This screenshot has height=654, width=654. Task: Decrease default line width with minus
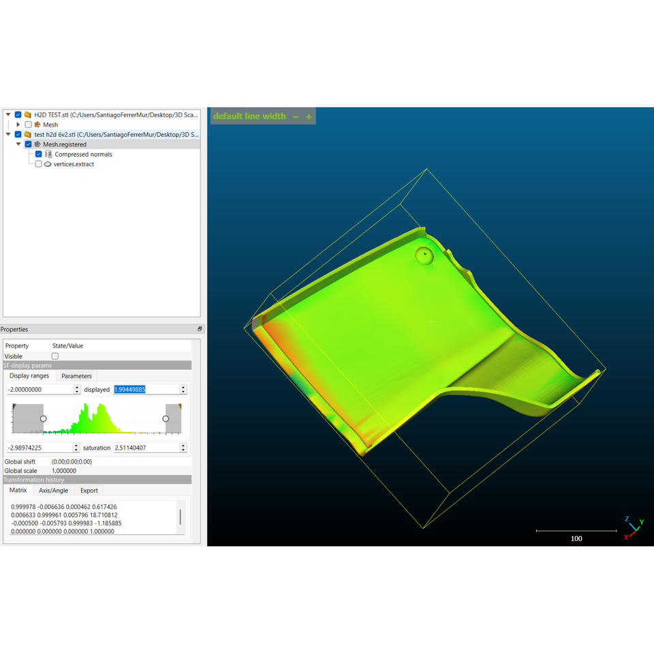(x=296, y=116)
